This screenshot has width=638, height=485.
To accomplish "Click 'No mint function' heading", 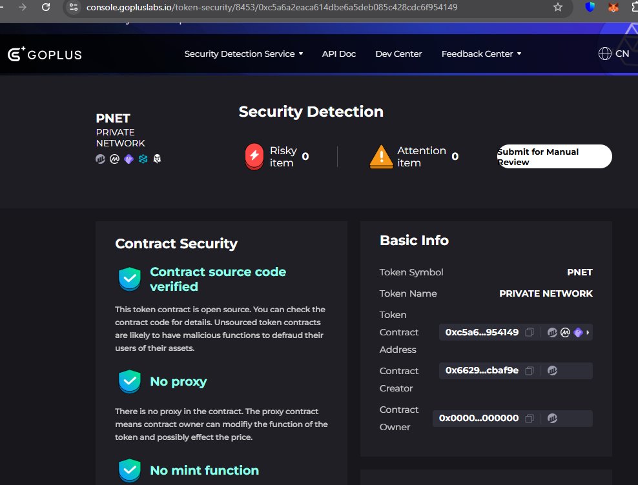I will [204, 470].
